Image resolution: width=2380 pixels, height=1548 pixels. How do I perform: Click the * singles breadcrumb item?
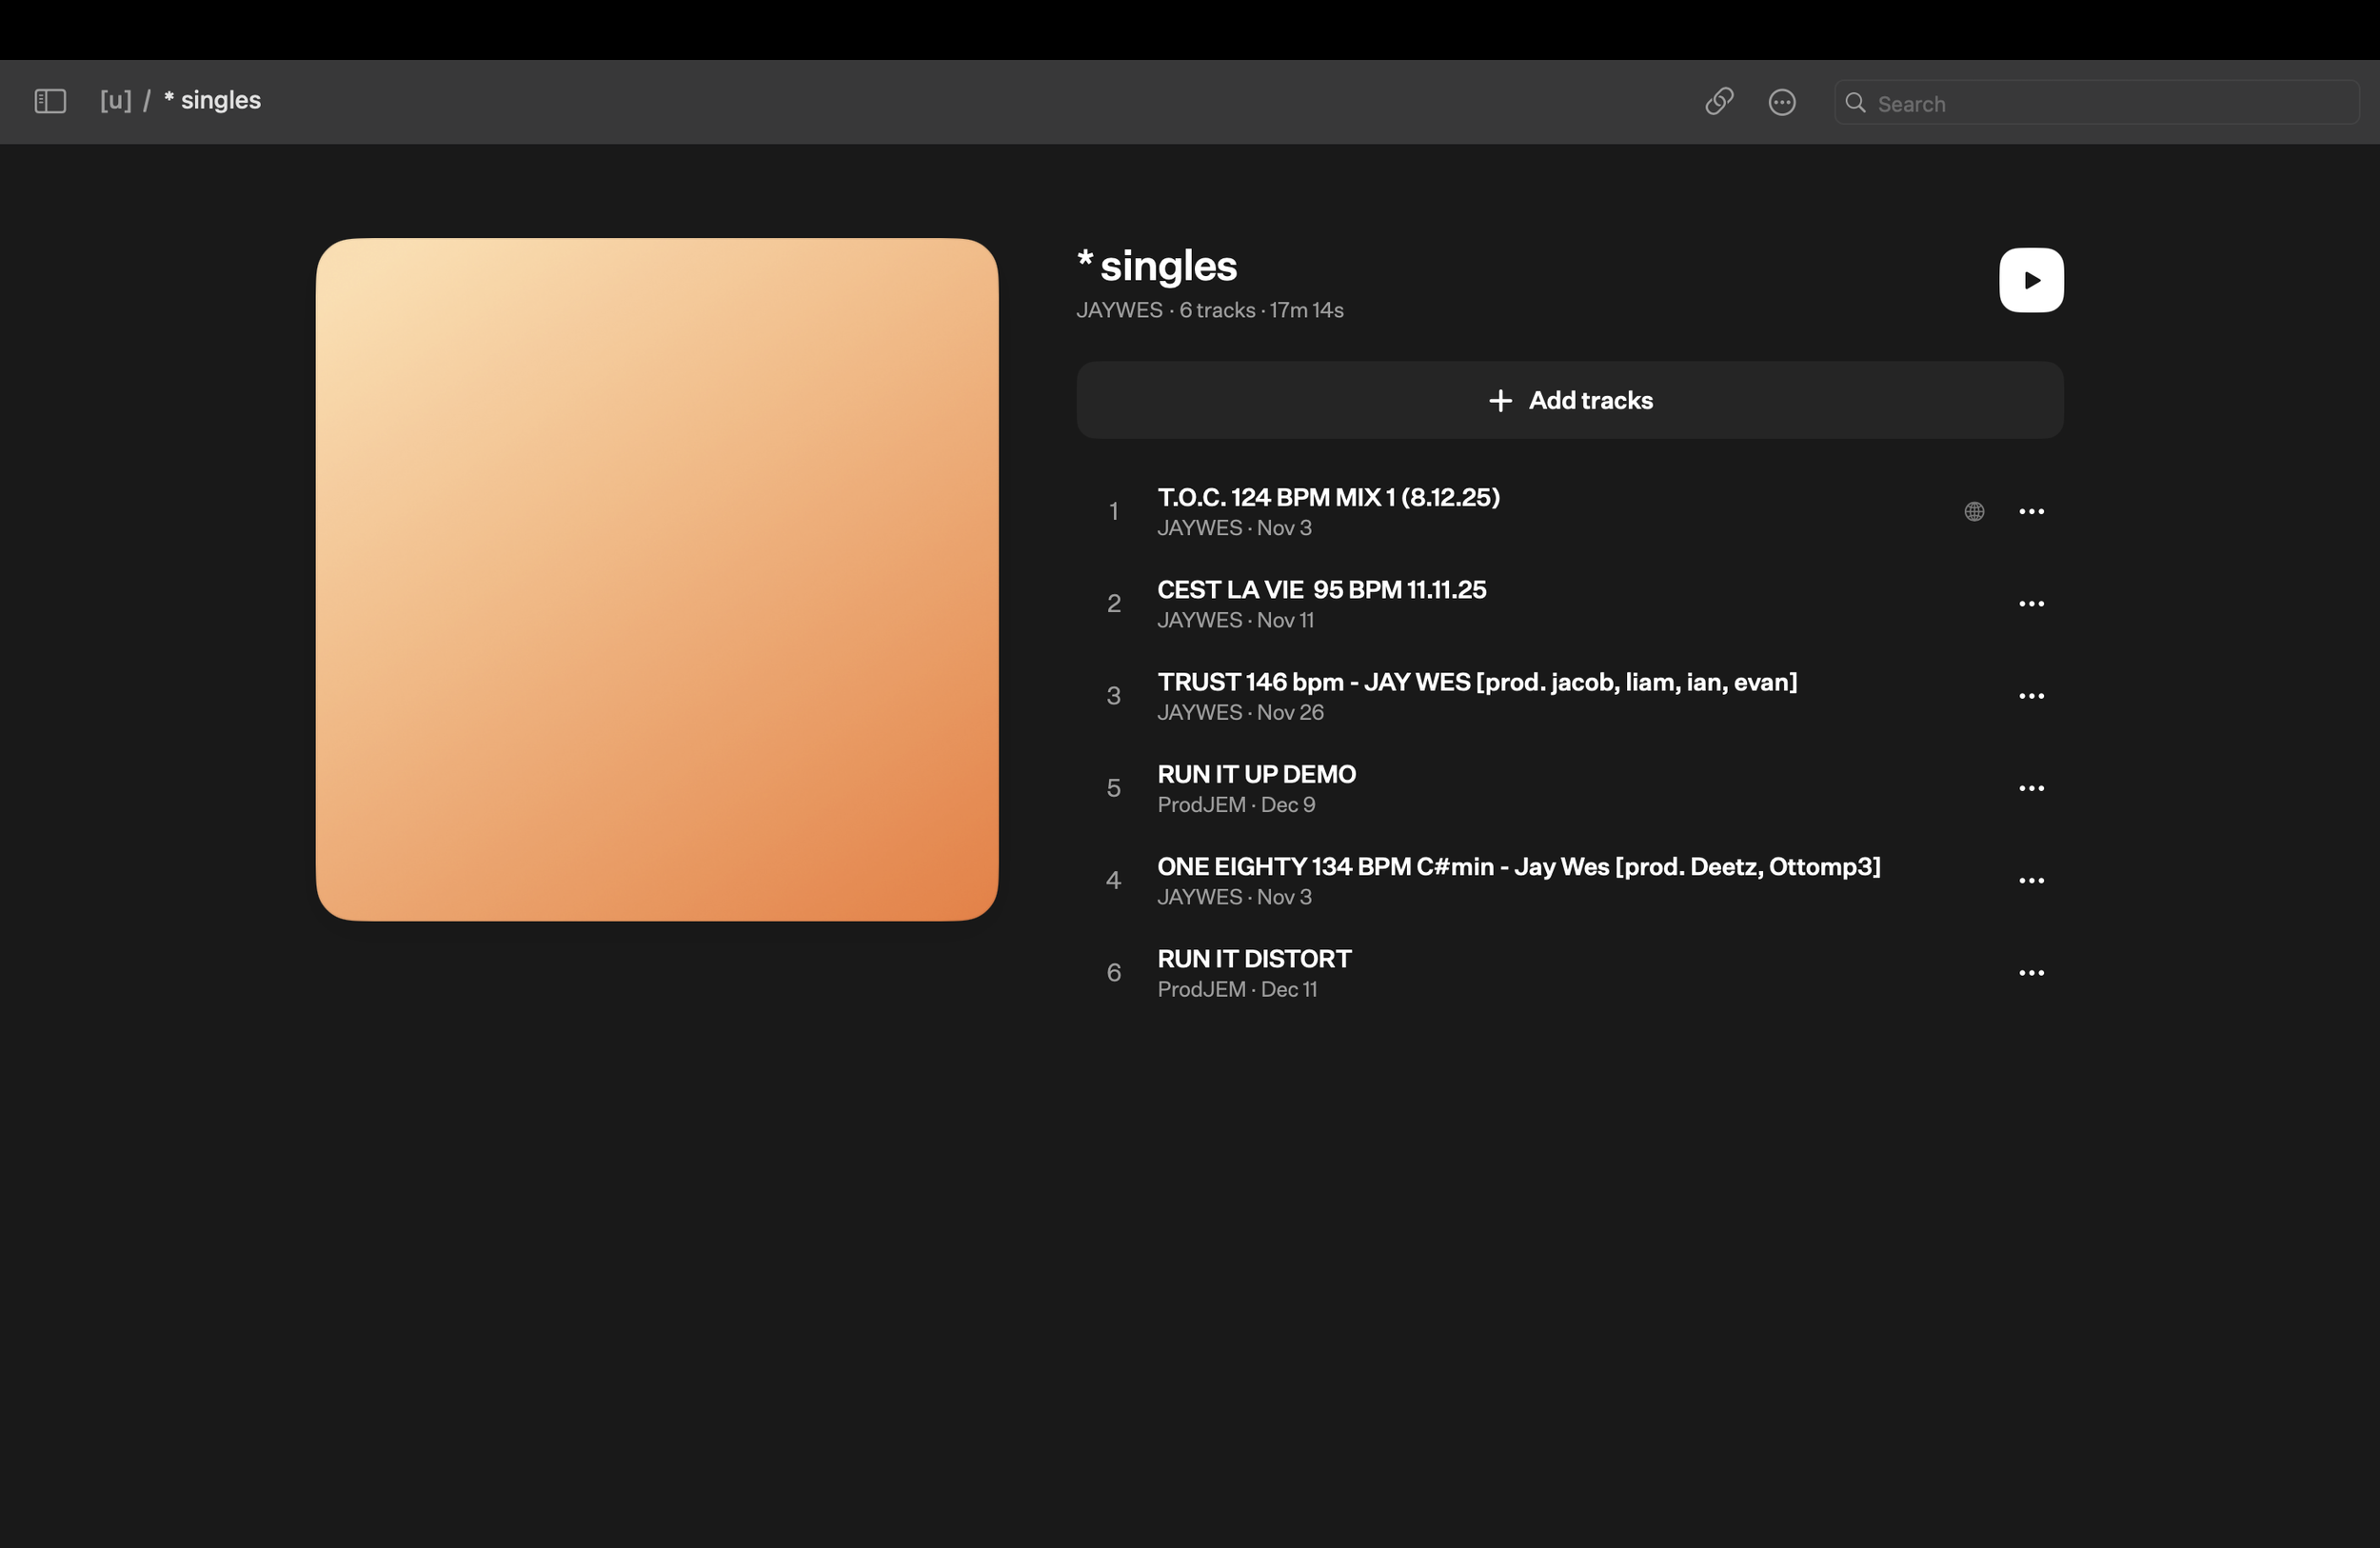[212, 100]
